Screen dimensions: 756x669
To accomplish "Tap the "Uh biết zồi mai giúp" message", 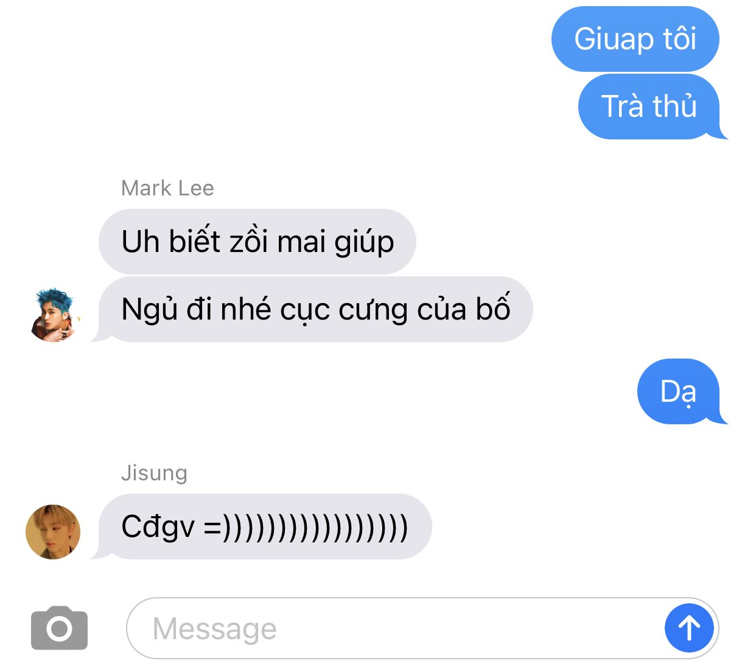I will point(257,242).
